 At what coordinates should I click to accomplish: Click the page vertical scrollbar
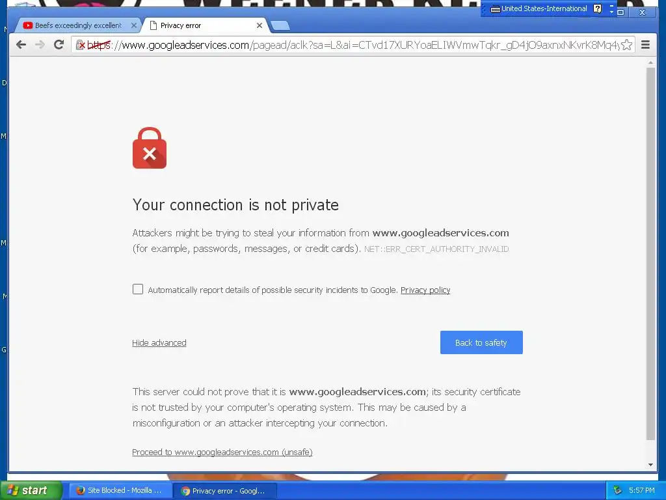[x=650, y=254]
